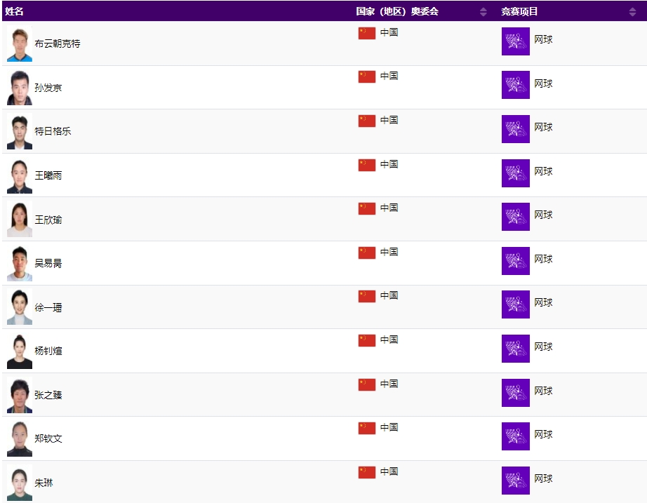Open athlete name 张之臻
647x503 pixels.
(x=48, y=395)
